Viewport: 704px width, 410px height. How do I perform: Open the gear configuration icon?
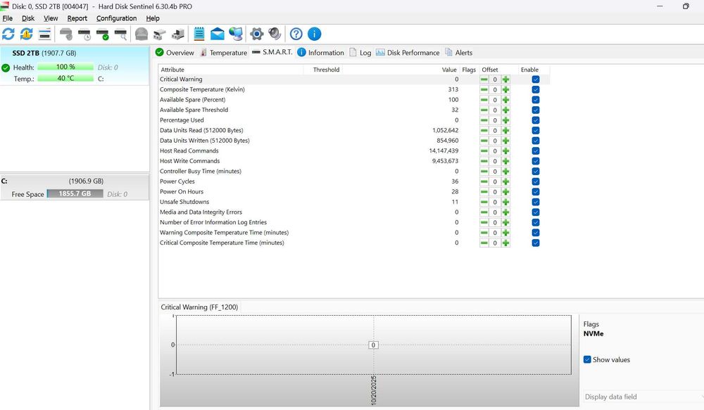point(257,34)
